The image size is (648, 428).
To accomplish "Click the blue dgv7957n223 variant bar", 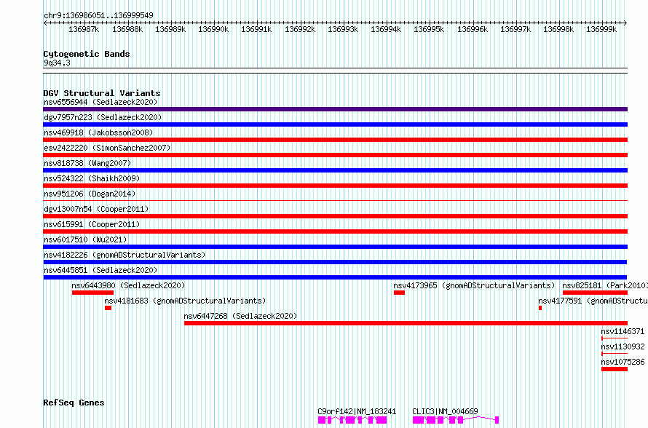I will click(335, 124).
